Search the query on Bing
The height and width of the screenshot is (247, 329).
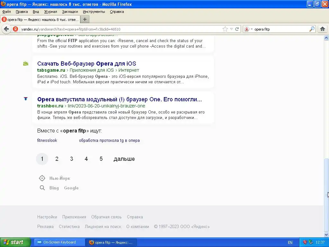click(54, 188)
